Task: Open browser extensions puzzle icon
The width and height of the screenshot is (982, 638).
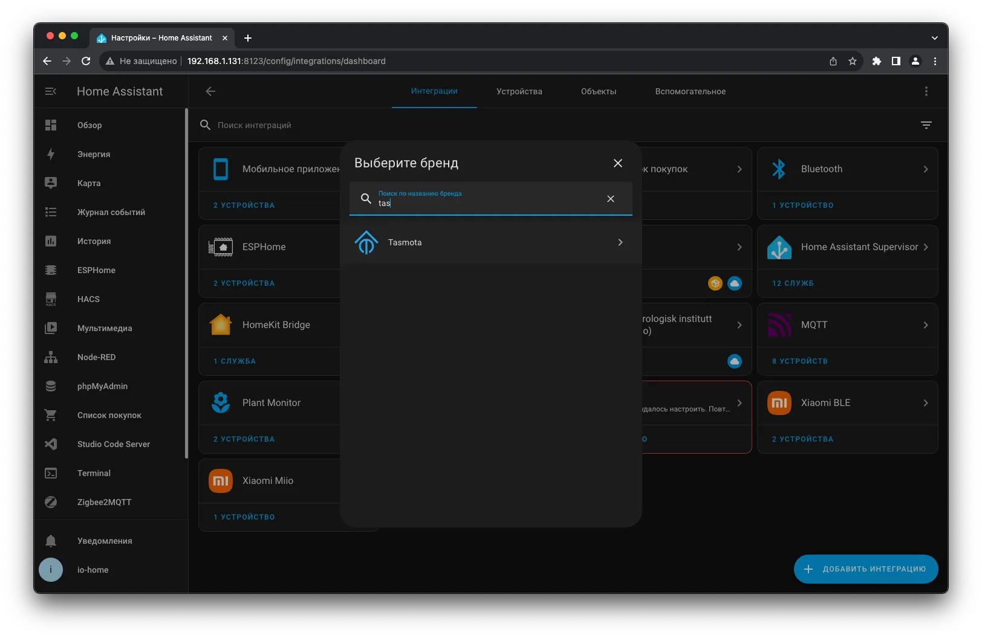Action: tap(877, 61)
